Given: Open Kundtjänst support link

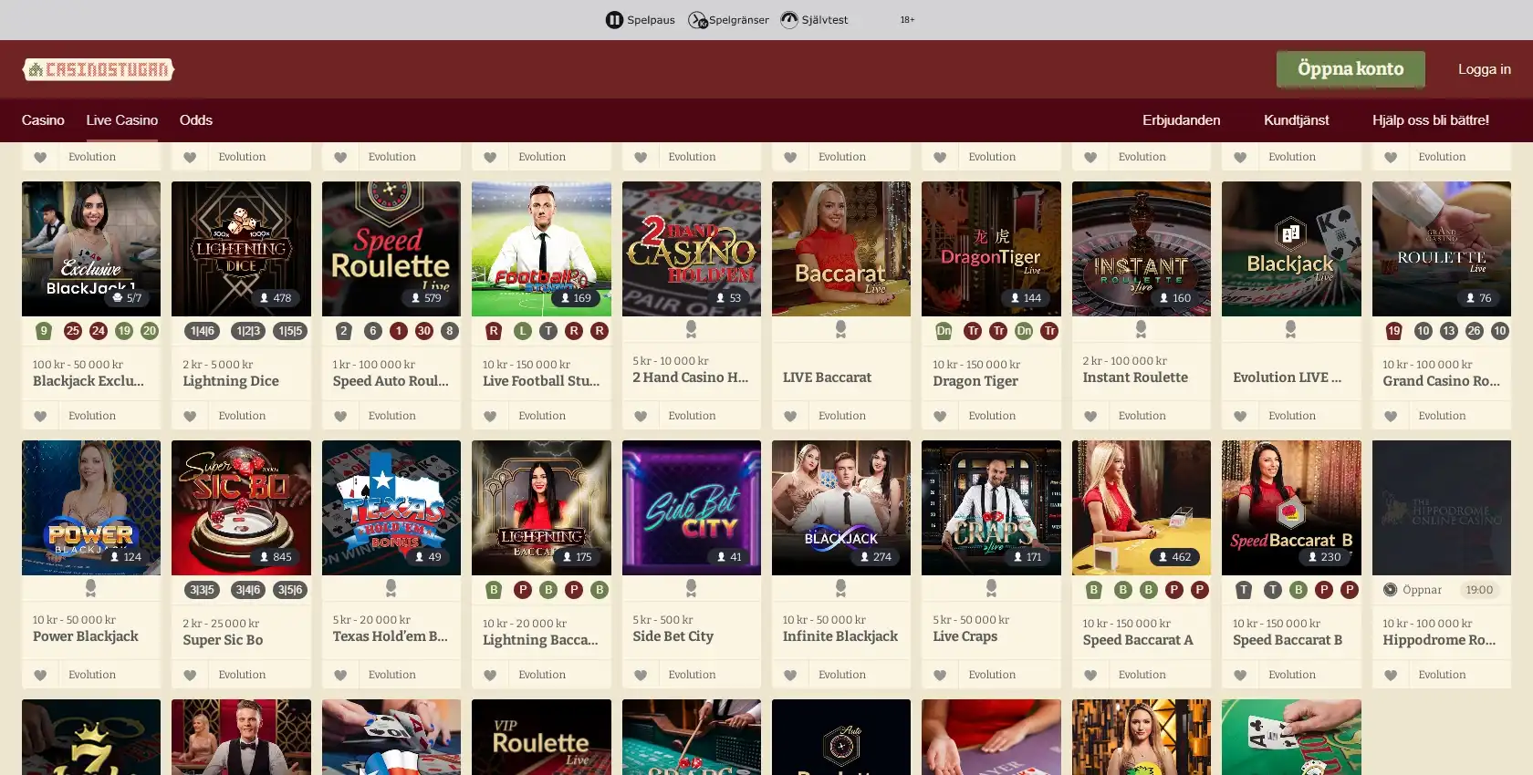Looking at the screenshot, I should tap(1296, 120).
